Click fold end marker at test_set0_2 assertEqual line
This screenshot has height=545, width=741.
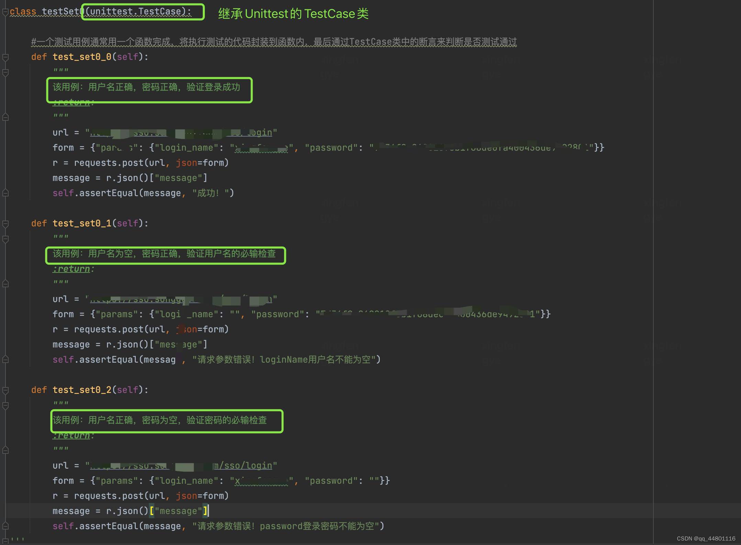coord(5,526)
